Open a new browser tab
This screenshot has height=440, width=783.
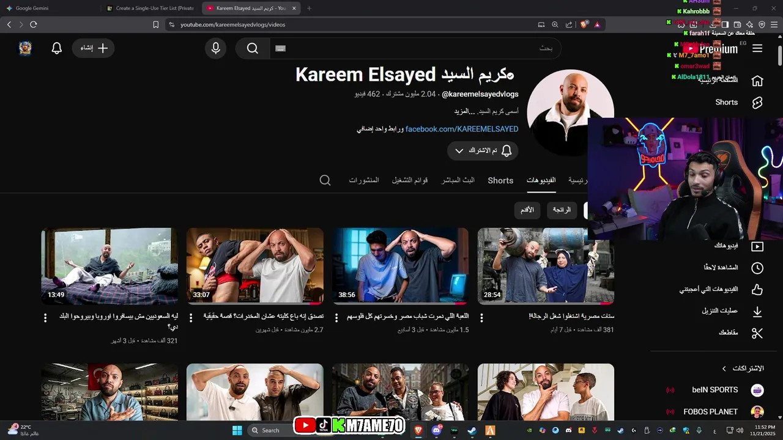tap(309, 8)
